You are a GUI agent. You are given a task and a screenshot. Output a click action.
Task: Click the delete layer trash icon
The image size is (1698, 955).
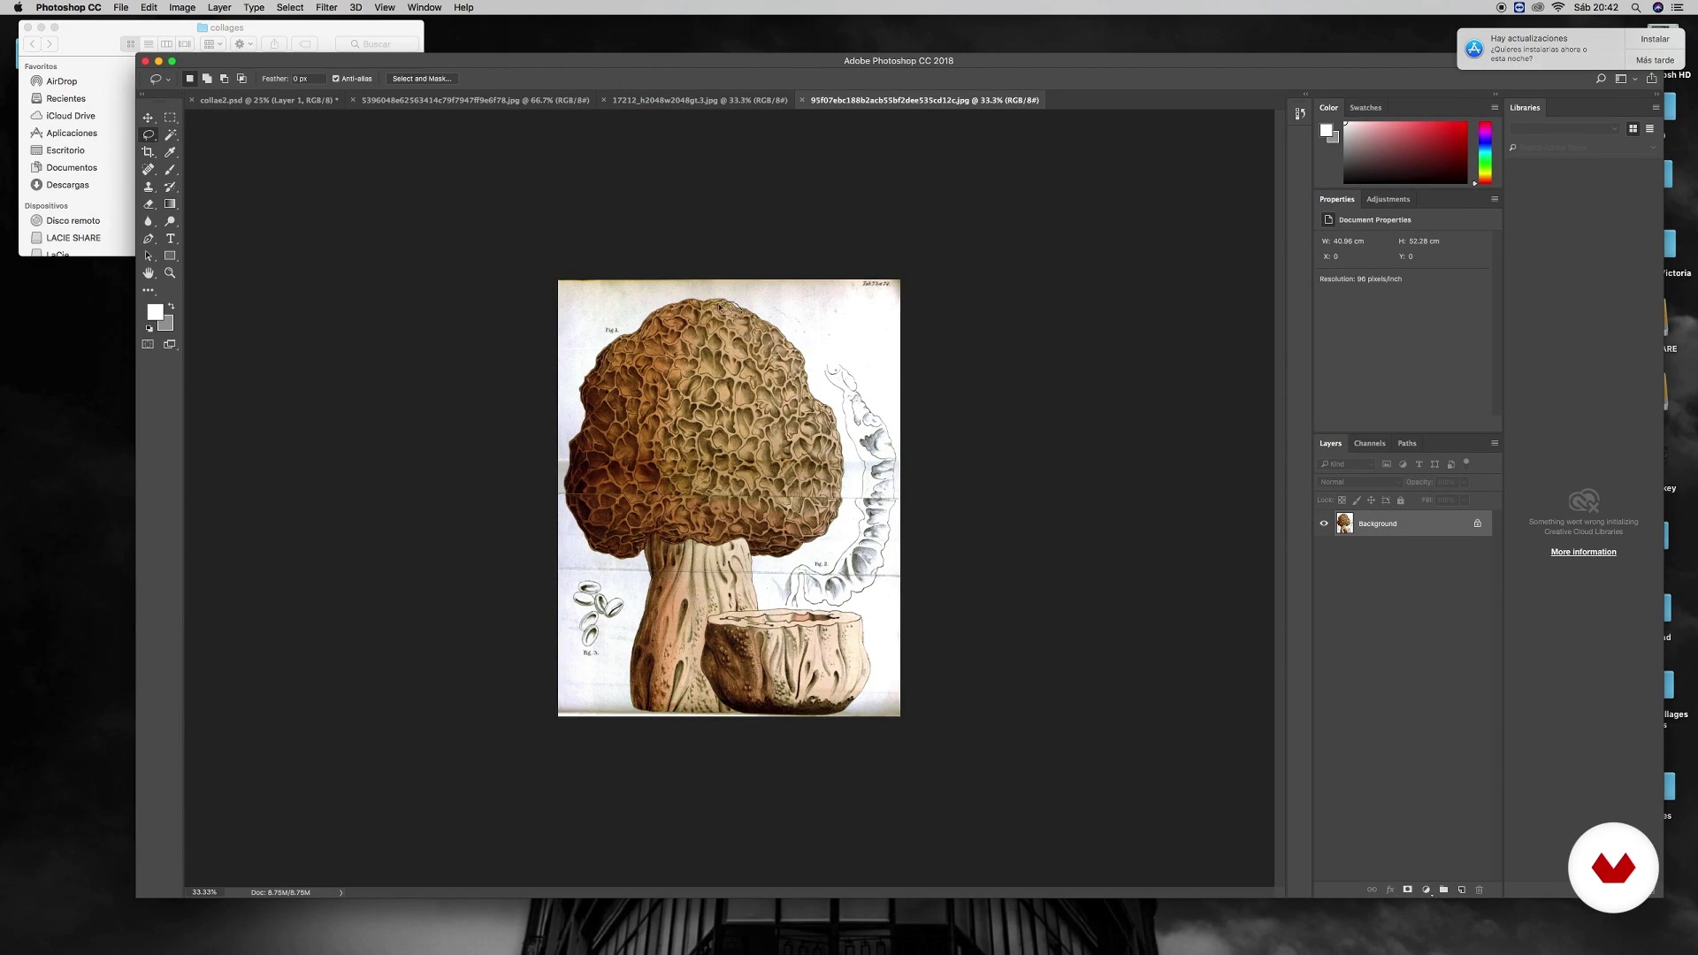pyautogui.click(x=1479, y=890)
